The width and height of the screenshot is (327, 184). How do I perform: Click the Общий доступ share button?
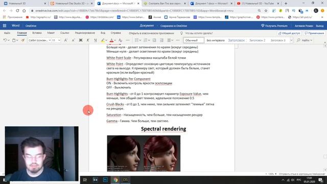pyautogui.click(x=289, y=33)
